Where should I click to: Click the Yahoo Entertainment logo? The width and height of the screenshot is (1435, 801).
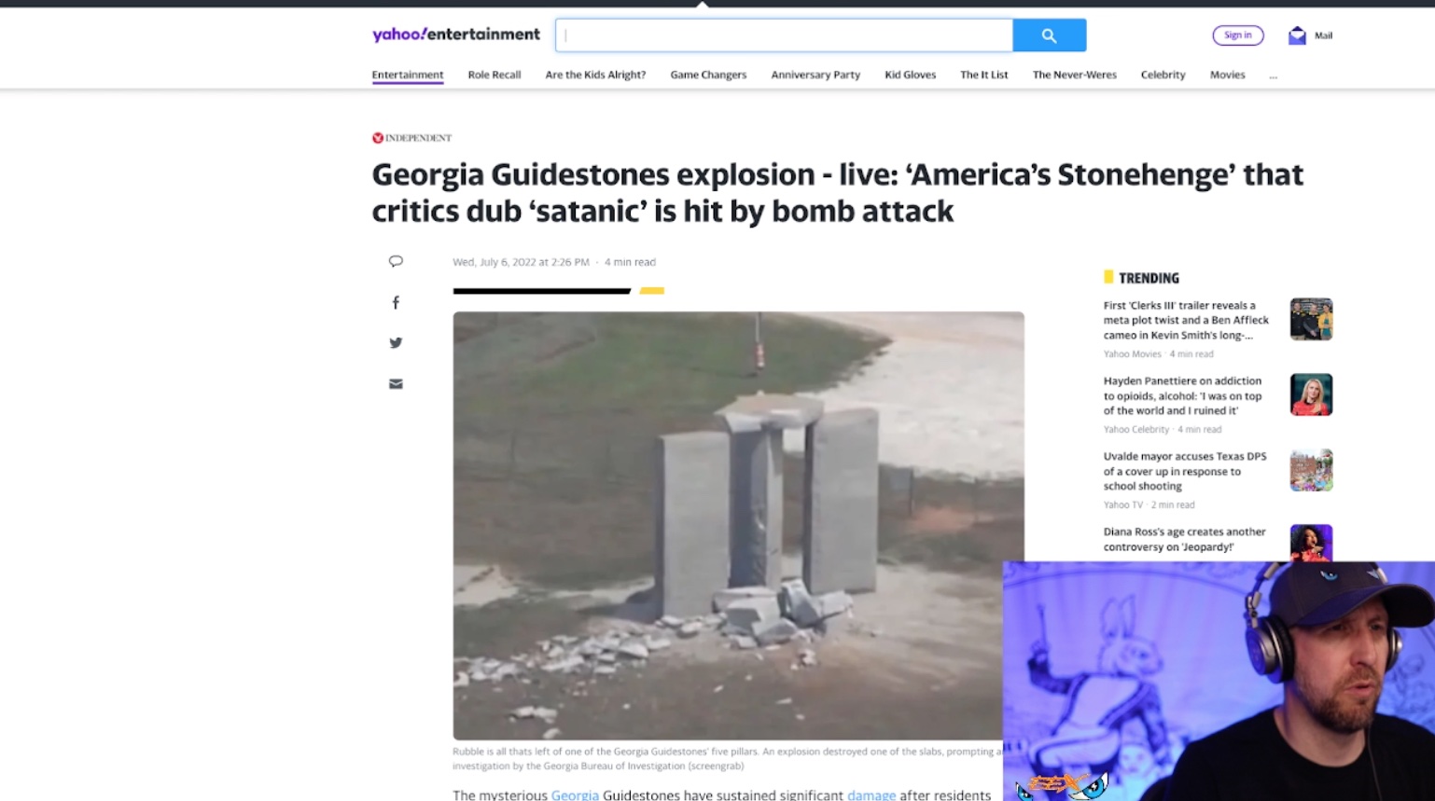[x=455, y=35]
